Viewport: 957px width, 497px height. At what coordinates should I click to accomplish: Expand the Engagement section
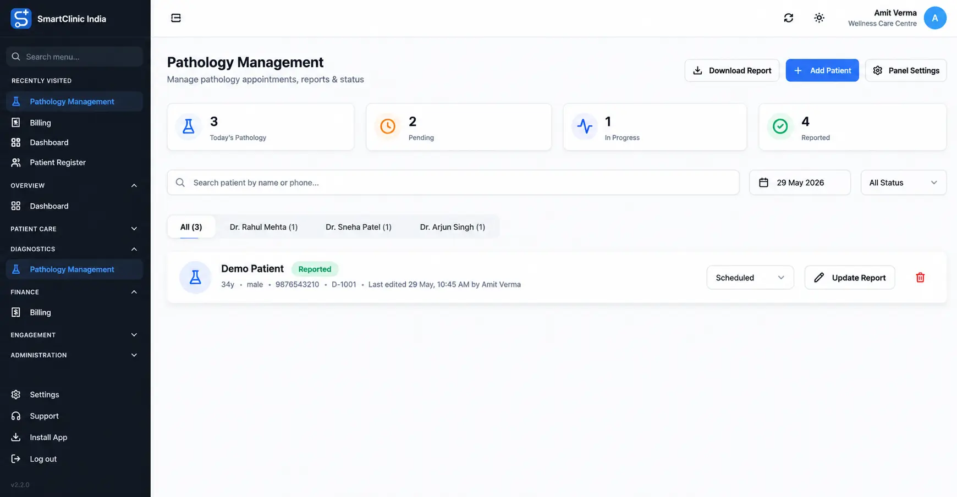74,335
